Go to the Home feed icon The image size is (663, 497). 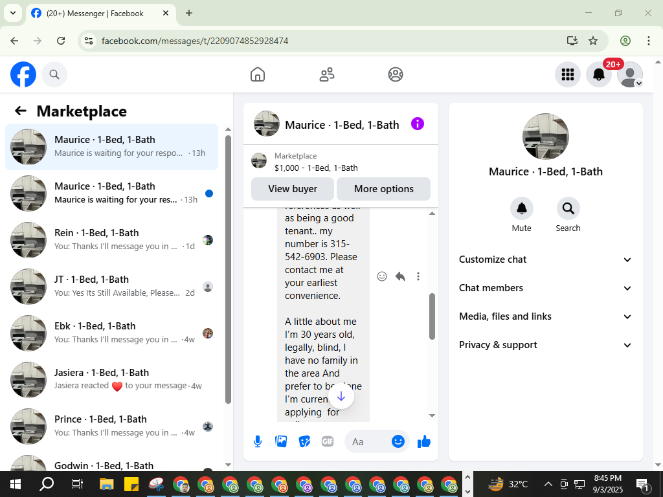(258, 74)
